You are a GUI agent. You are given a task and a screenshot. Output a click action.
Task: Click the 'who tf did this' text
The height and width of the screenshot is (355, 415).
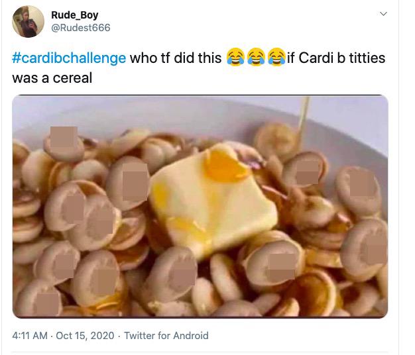click(x=176, y=58)
